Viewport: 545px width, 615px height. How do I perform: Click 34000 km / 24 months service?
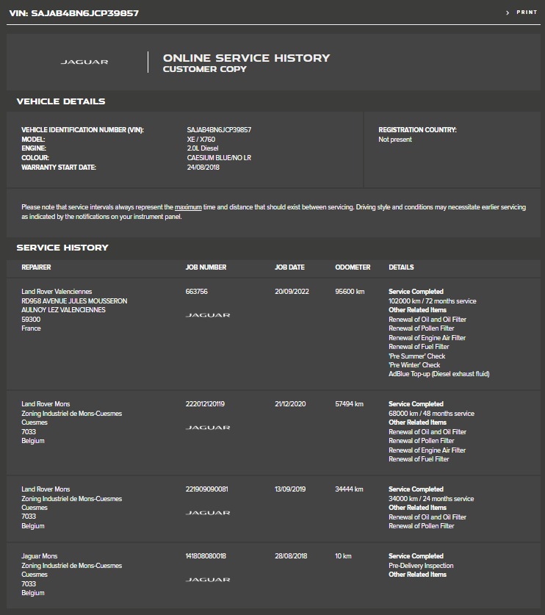point(431,498)
